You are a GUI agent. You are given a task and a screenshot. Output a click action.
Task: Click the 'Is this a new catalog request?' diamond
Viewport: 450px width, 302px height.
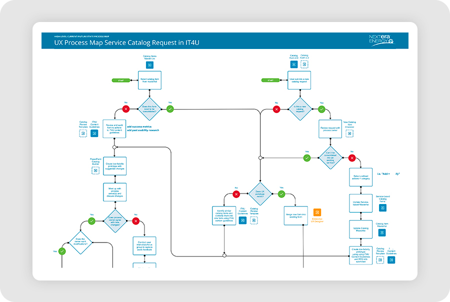[300, 109]
